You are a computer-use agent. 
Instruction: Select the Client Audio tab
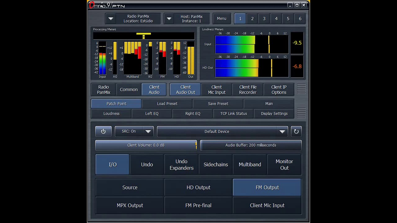coord(154,90)
